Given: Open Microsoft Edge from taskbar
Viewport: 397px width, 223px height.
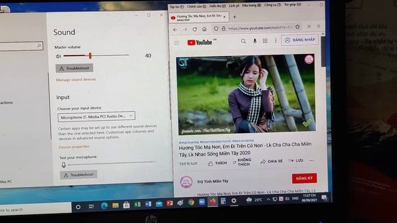Looking at the screenshot, I should pyautogui.click(x=104, y=206).
